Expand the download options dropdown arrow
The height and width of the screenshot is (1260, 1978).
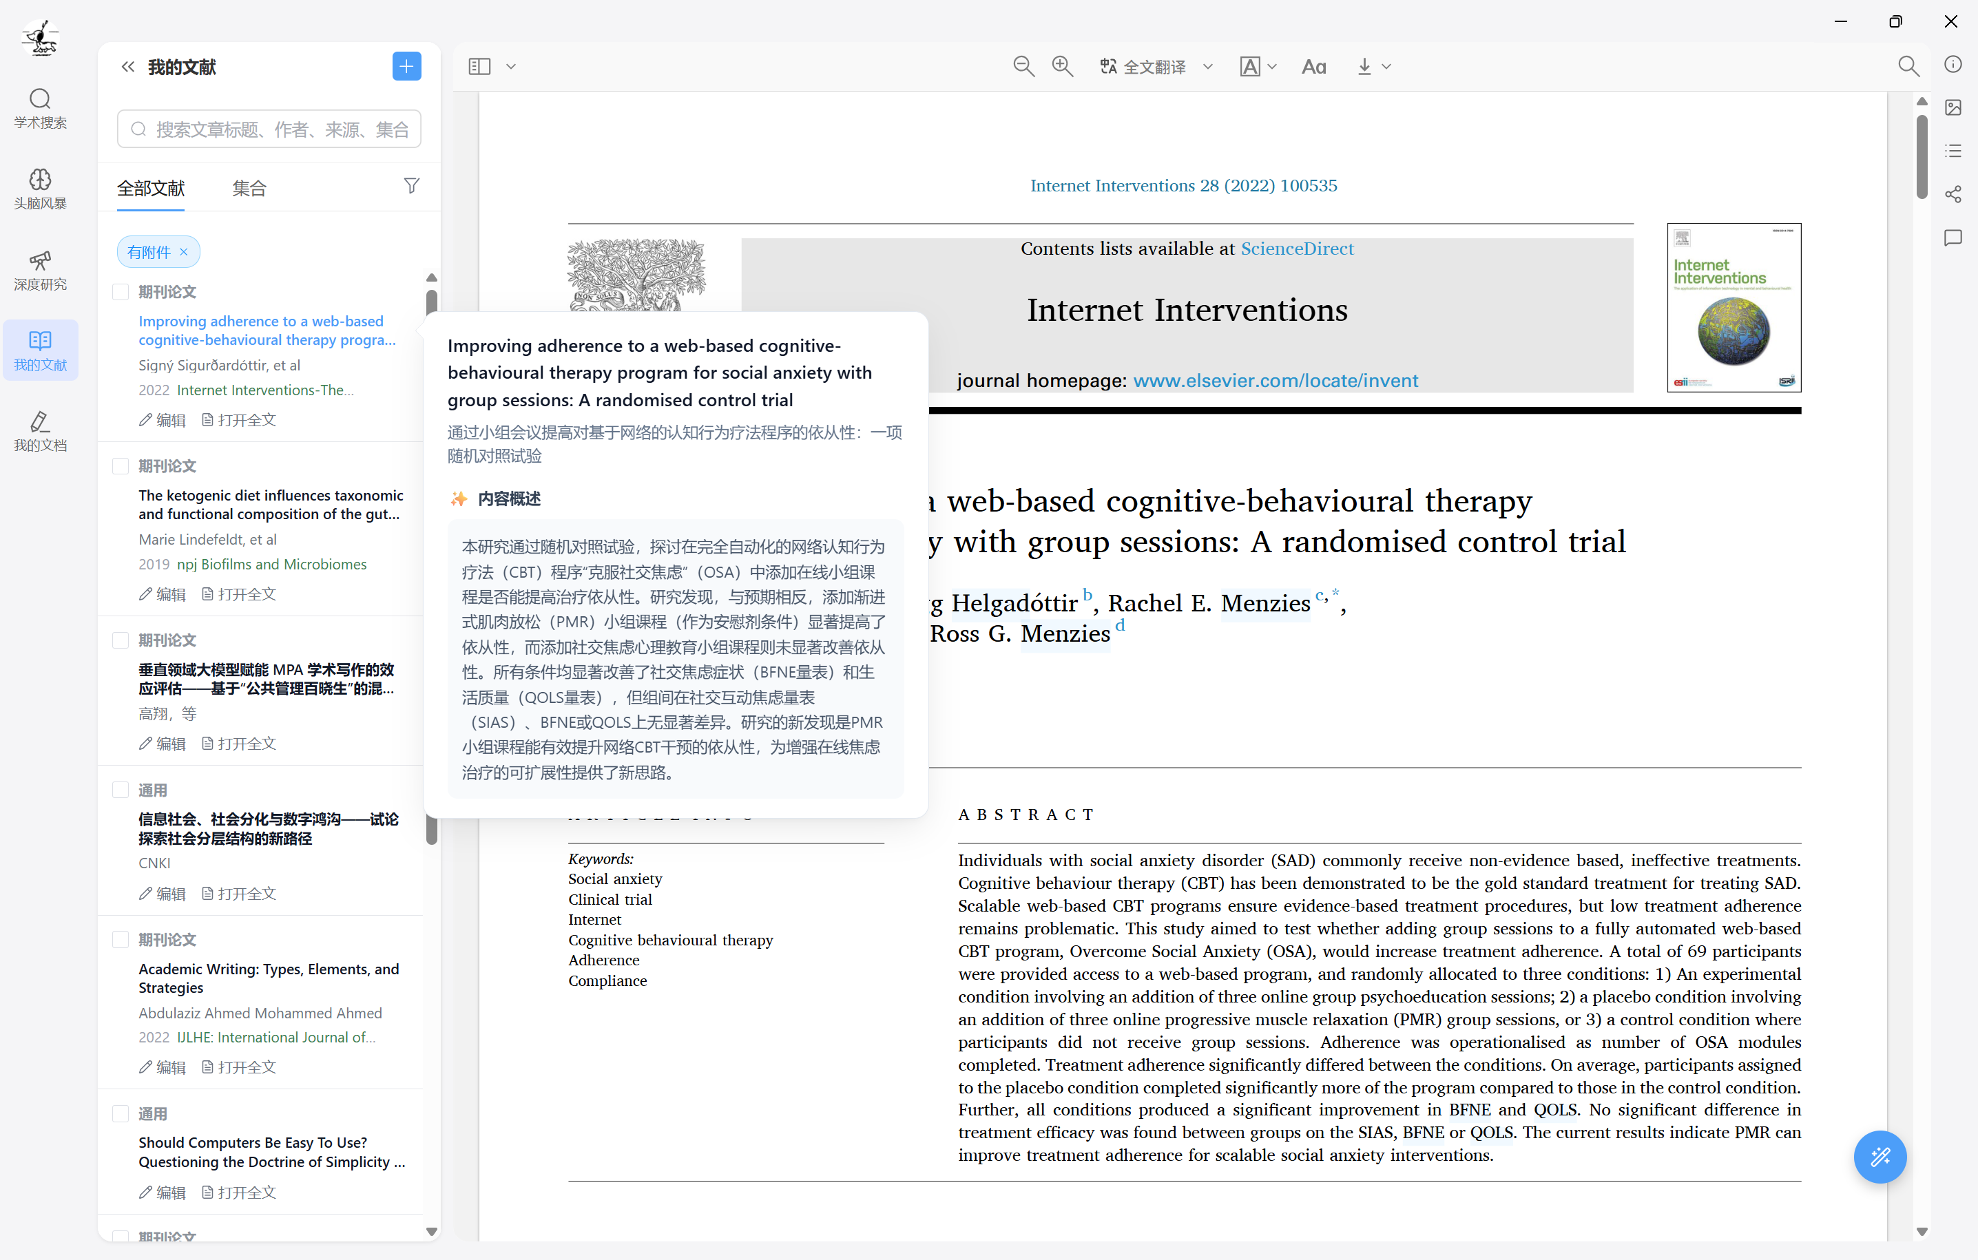1386,67
